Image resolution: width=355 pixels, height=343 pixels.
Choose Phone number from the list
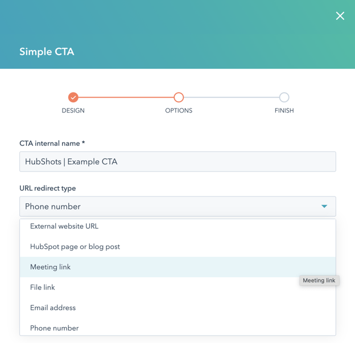[x=55, y=328]
